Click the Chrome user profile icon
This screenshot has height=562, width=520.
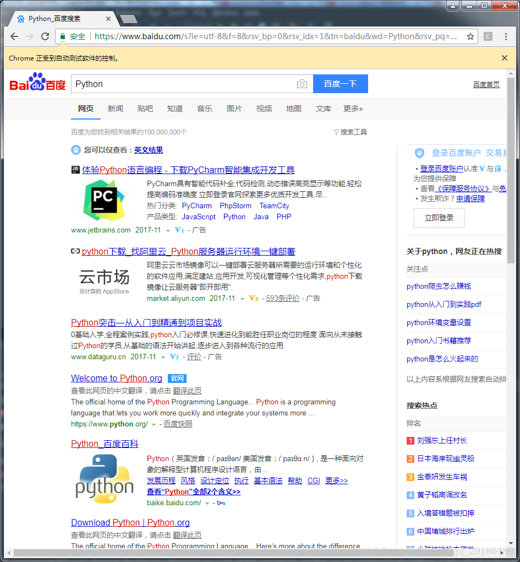453,6
